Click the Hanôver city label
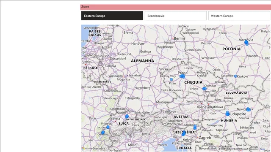The width and height of the screenshot is (271, 152). pyautogui.click(x=138, y=43)
